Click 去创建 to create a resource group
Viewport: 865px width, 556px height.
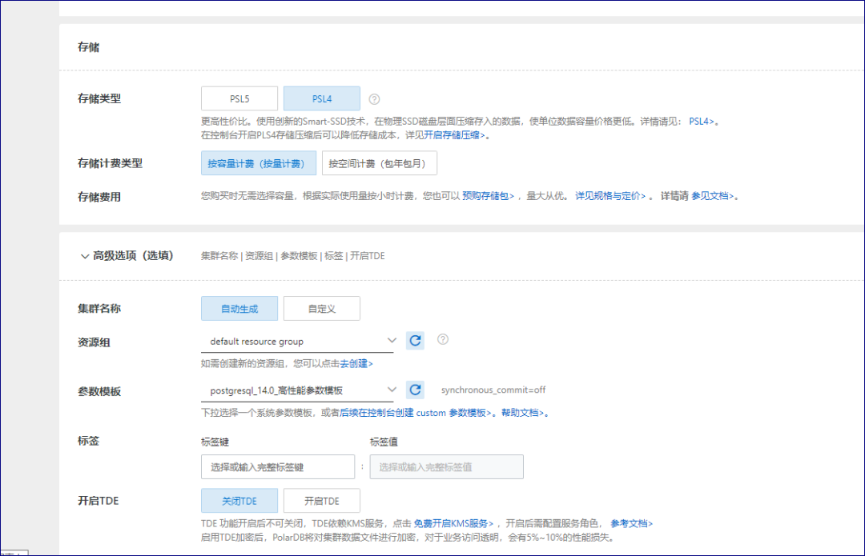(357, 362)
